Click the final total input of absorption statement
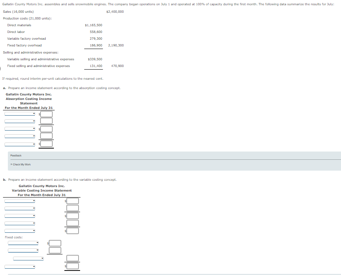341x275 pixels. click(46, 143)
